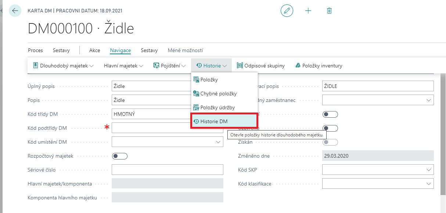
Task: Open the Proces menu
Action: [x=35, y=51]
